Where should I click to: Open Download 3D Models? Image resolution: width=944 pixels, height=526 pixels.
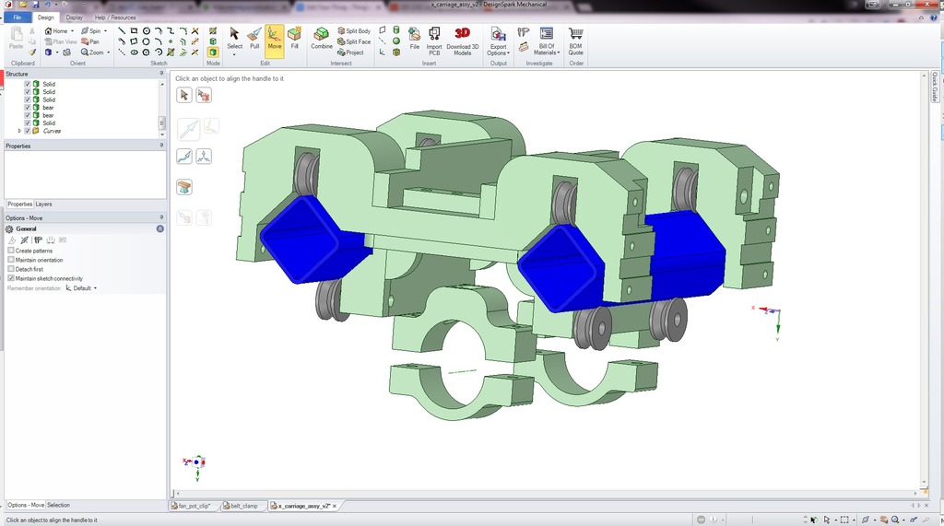(463, 41)
